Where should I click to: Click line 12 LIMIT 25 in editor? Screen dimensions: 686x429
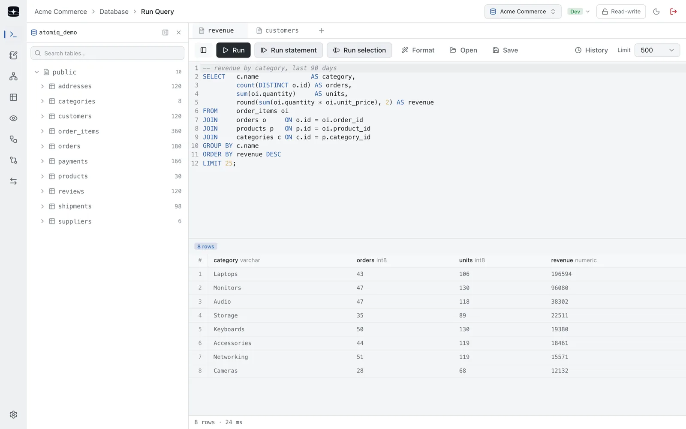[x=219, y=163]
